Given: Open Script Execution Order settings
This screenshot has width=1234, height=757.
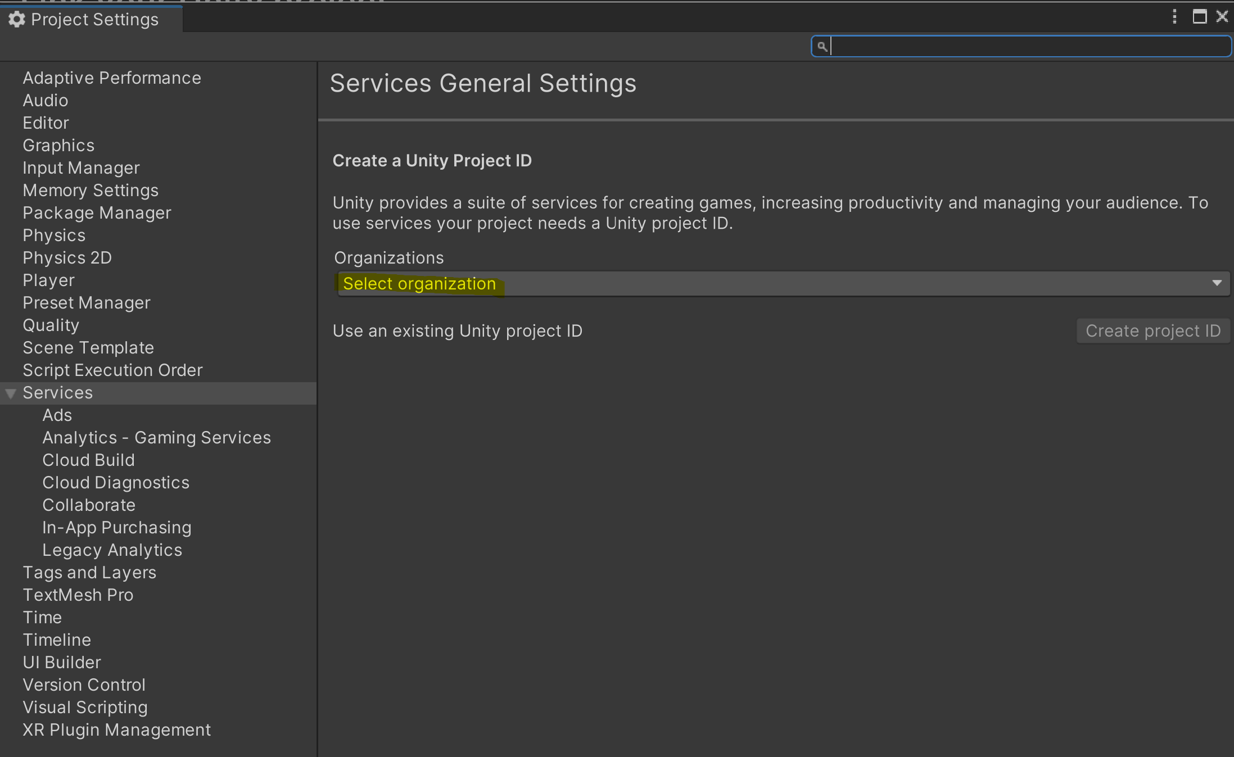Looking at the screenshot, I should [x=112, y=370].
